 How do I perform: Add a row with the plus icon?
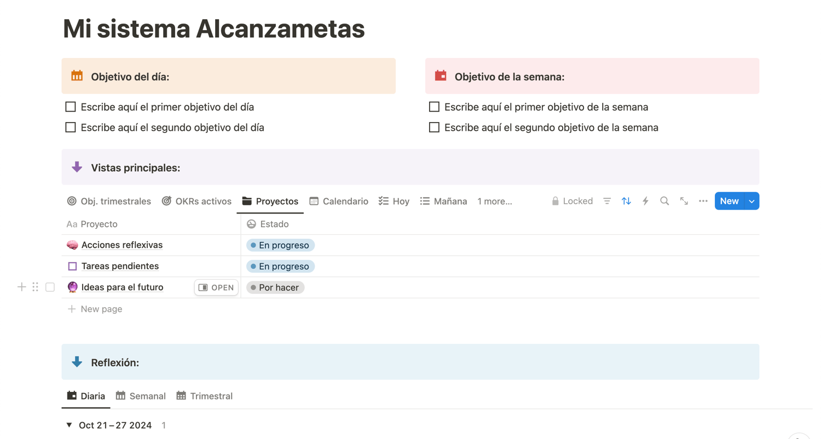[22, 287]
